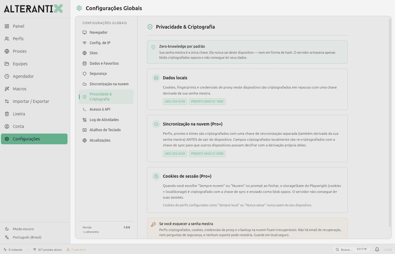395x254 pixels.
Task: Click the Proxies globe icon
Action: [x=7, y=51]
